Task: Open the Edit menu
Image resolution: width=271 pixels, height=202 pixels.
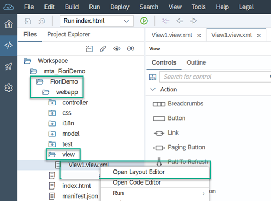Action: click(x=49, y=7)
